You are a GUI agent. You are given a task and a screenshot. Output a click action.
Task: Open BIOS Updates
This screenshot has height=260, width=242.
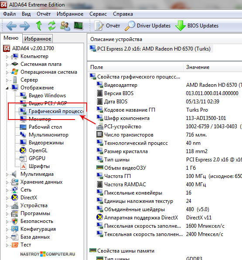pos(197,26)
